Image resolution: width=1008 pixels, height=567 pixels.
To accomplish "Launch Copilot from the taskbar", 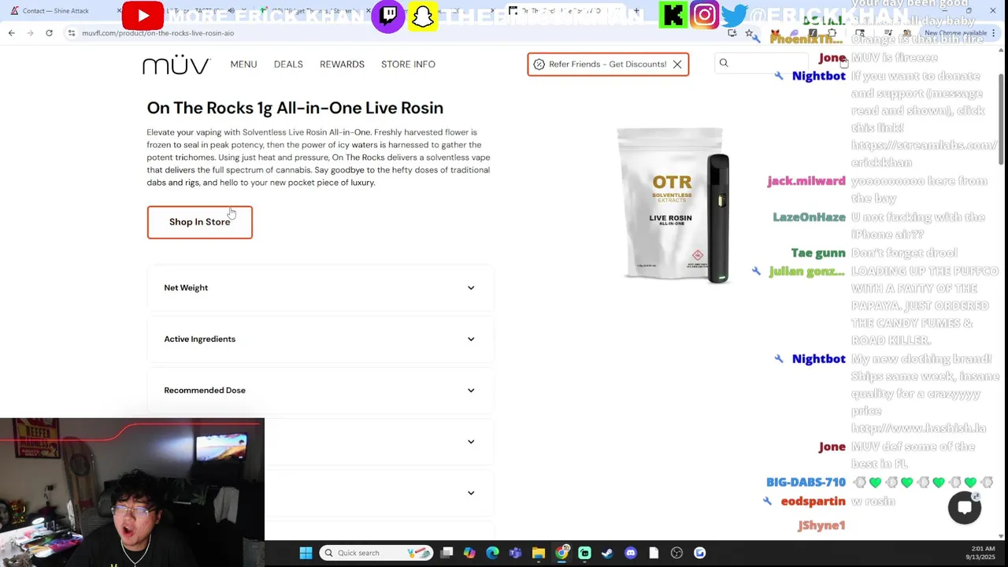I will [x=469, y=553].
